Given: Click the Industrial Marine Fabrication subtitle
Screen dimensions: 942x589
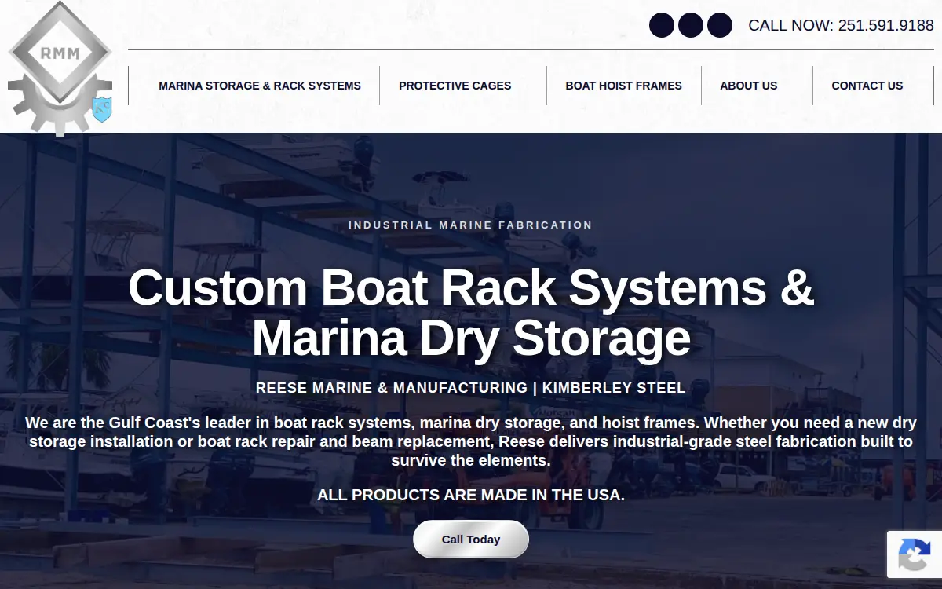Looking at the screenshot, I should 471,225.
